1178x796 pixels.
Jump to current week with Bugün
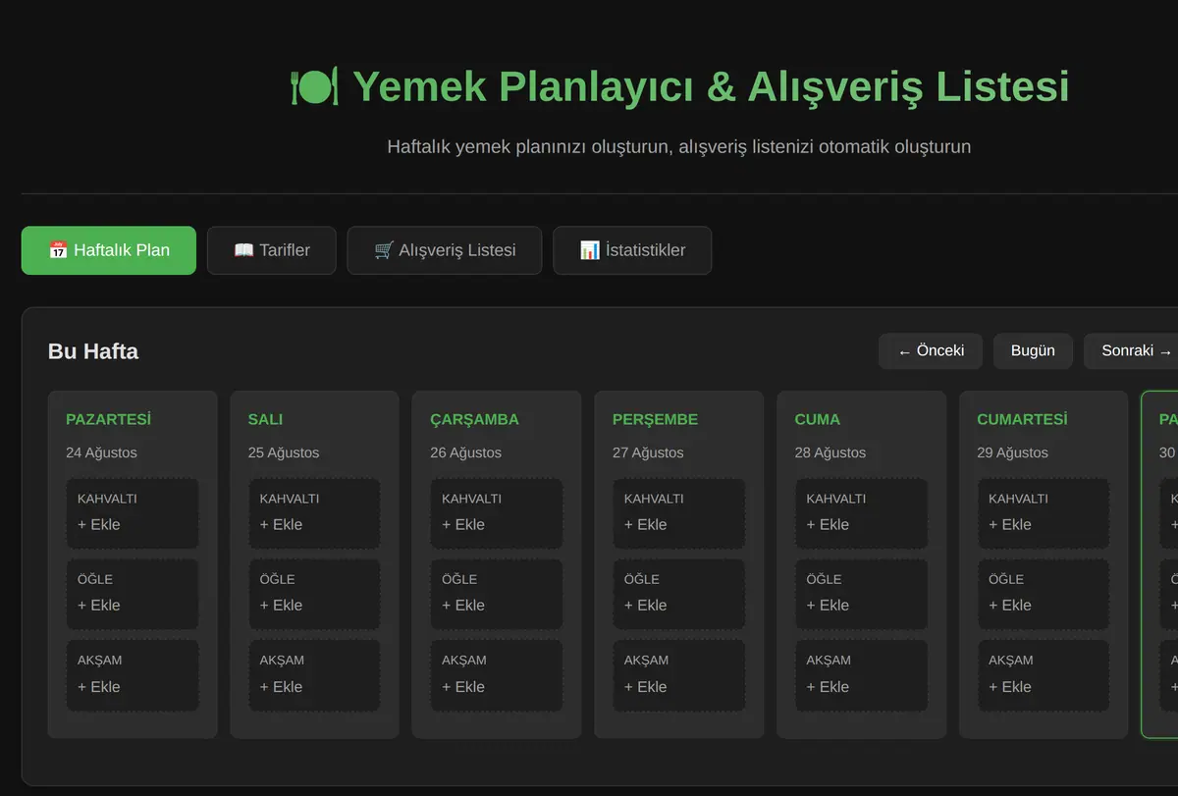click(x=1033, y=351)
